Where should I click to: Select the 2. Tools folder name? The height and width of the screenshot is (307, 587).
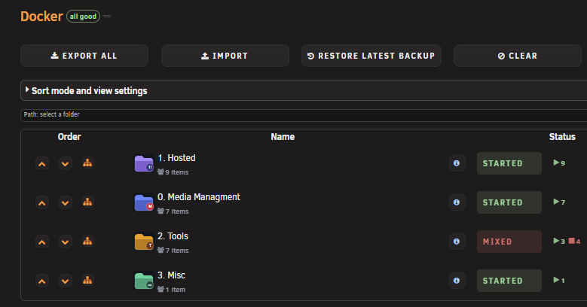173,236
